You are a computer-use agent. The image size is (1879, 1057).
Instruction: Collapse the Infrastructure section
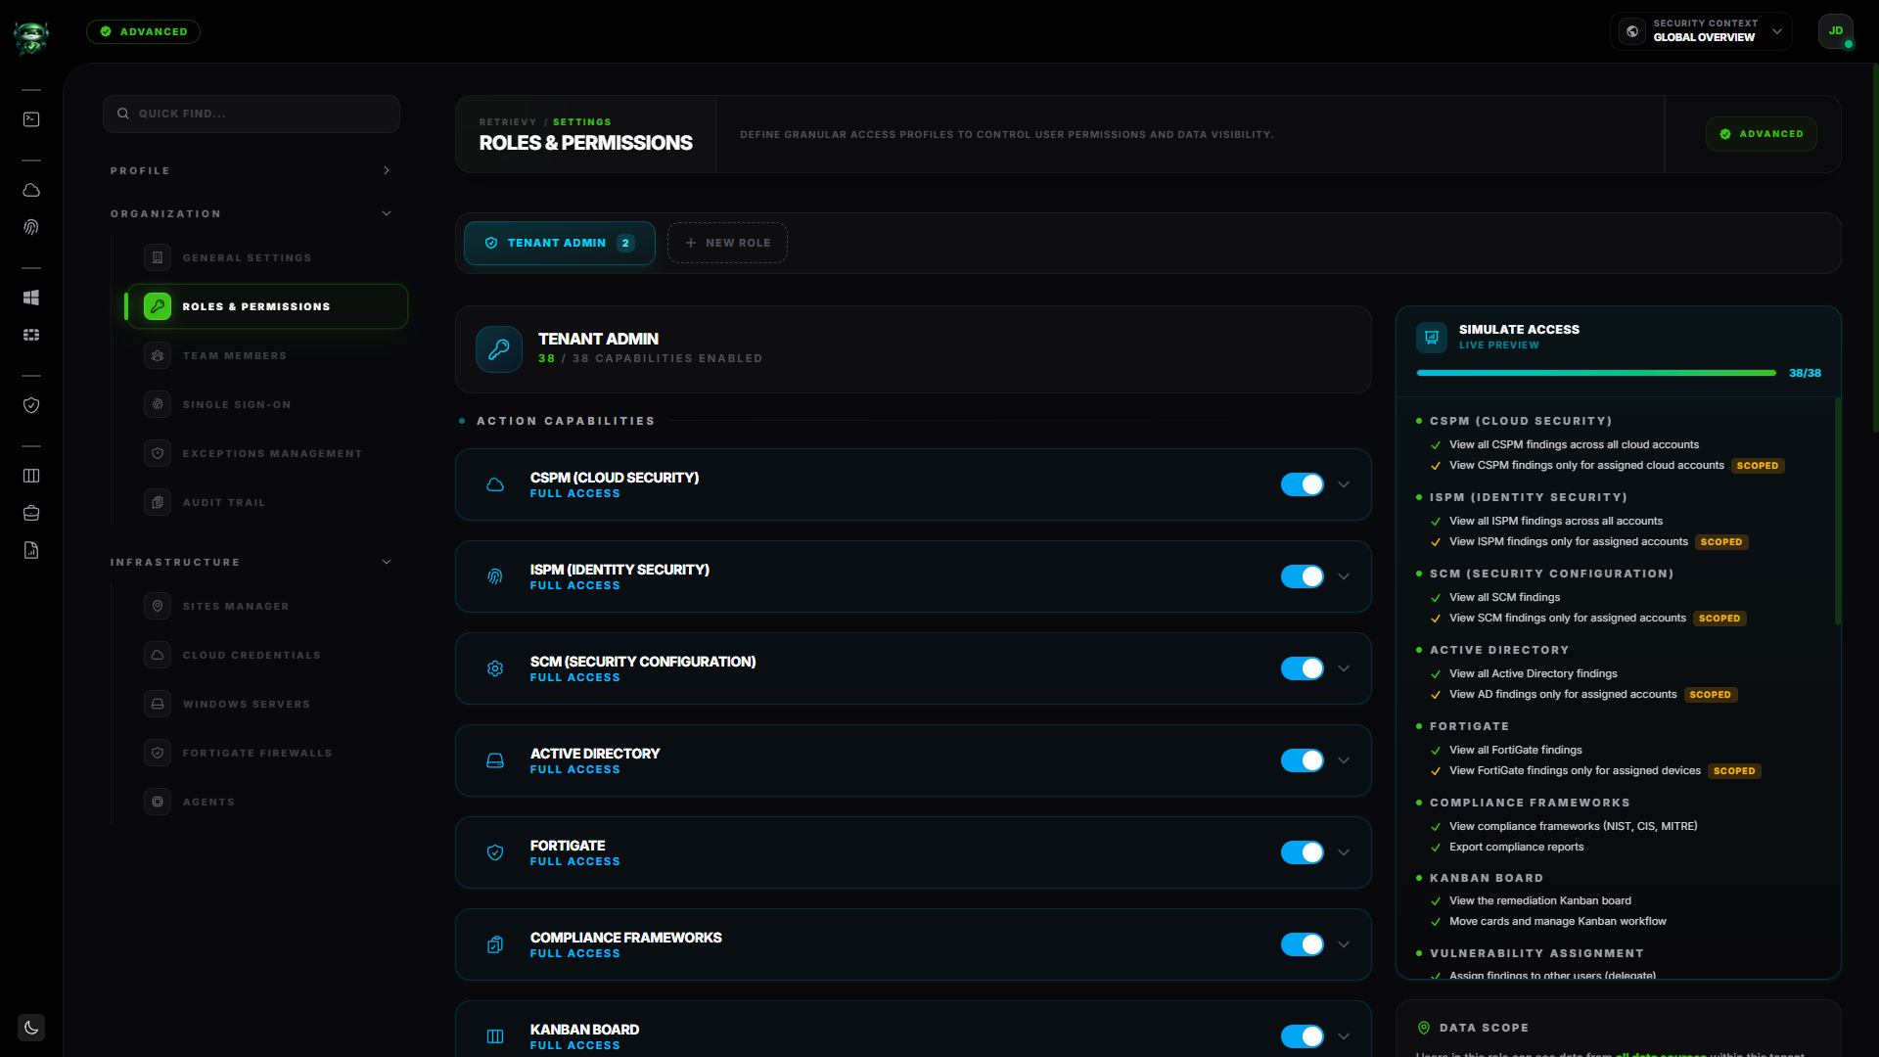252,562
